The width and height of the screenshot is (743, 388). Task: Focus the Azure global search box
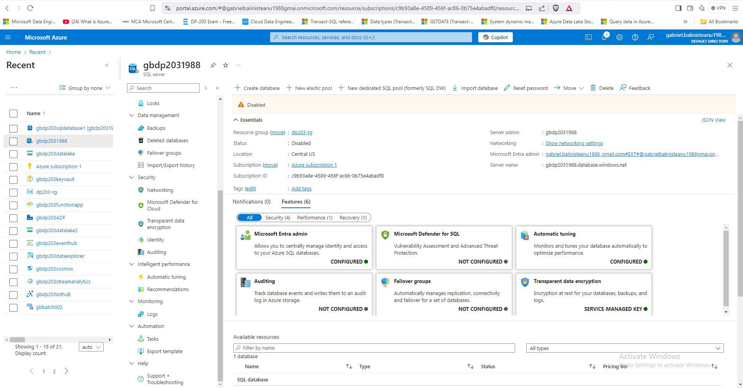(371, 37)
